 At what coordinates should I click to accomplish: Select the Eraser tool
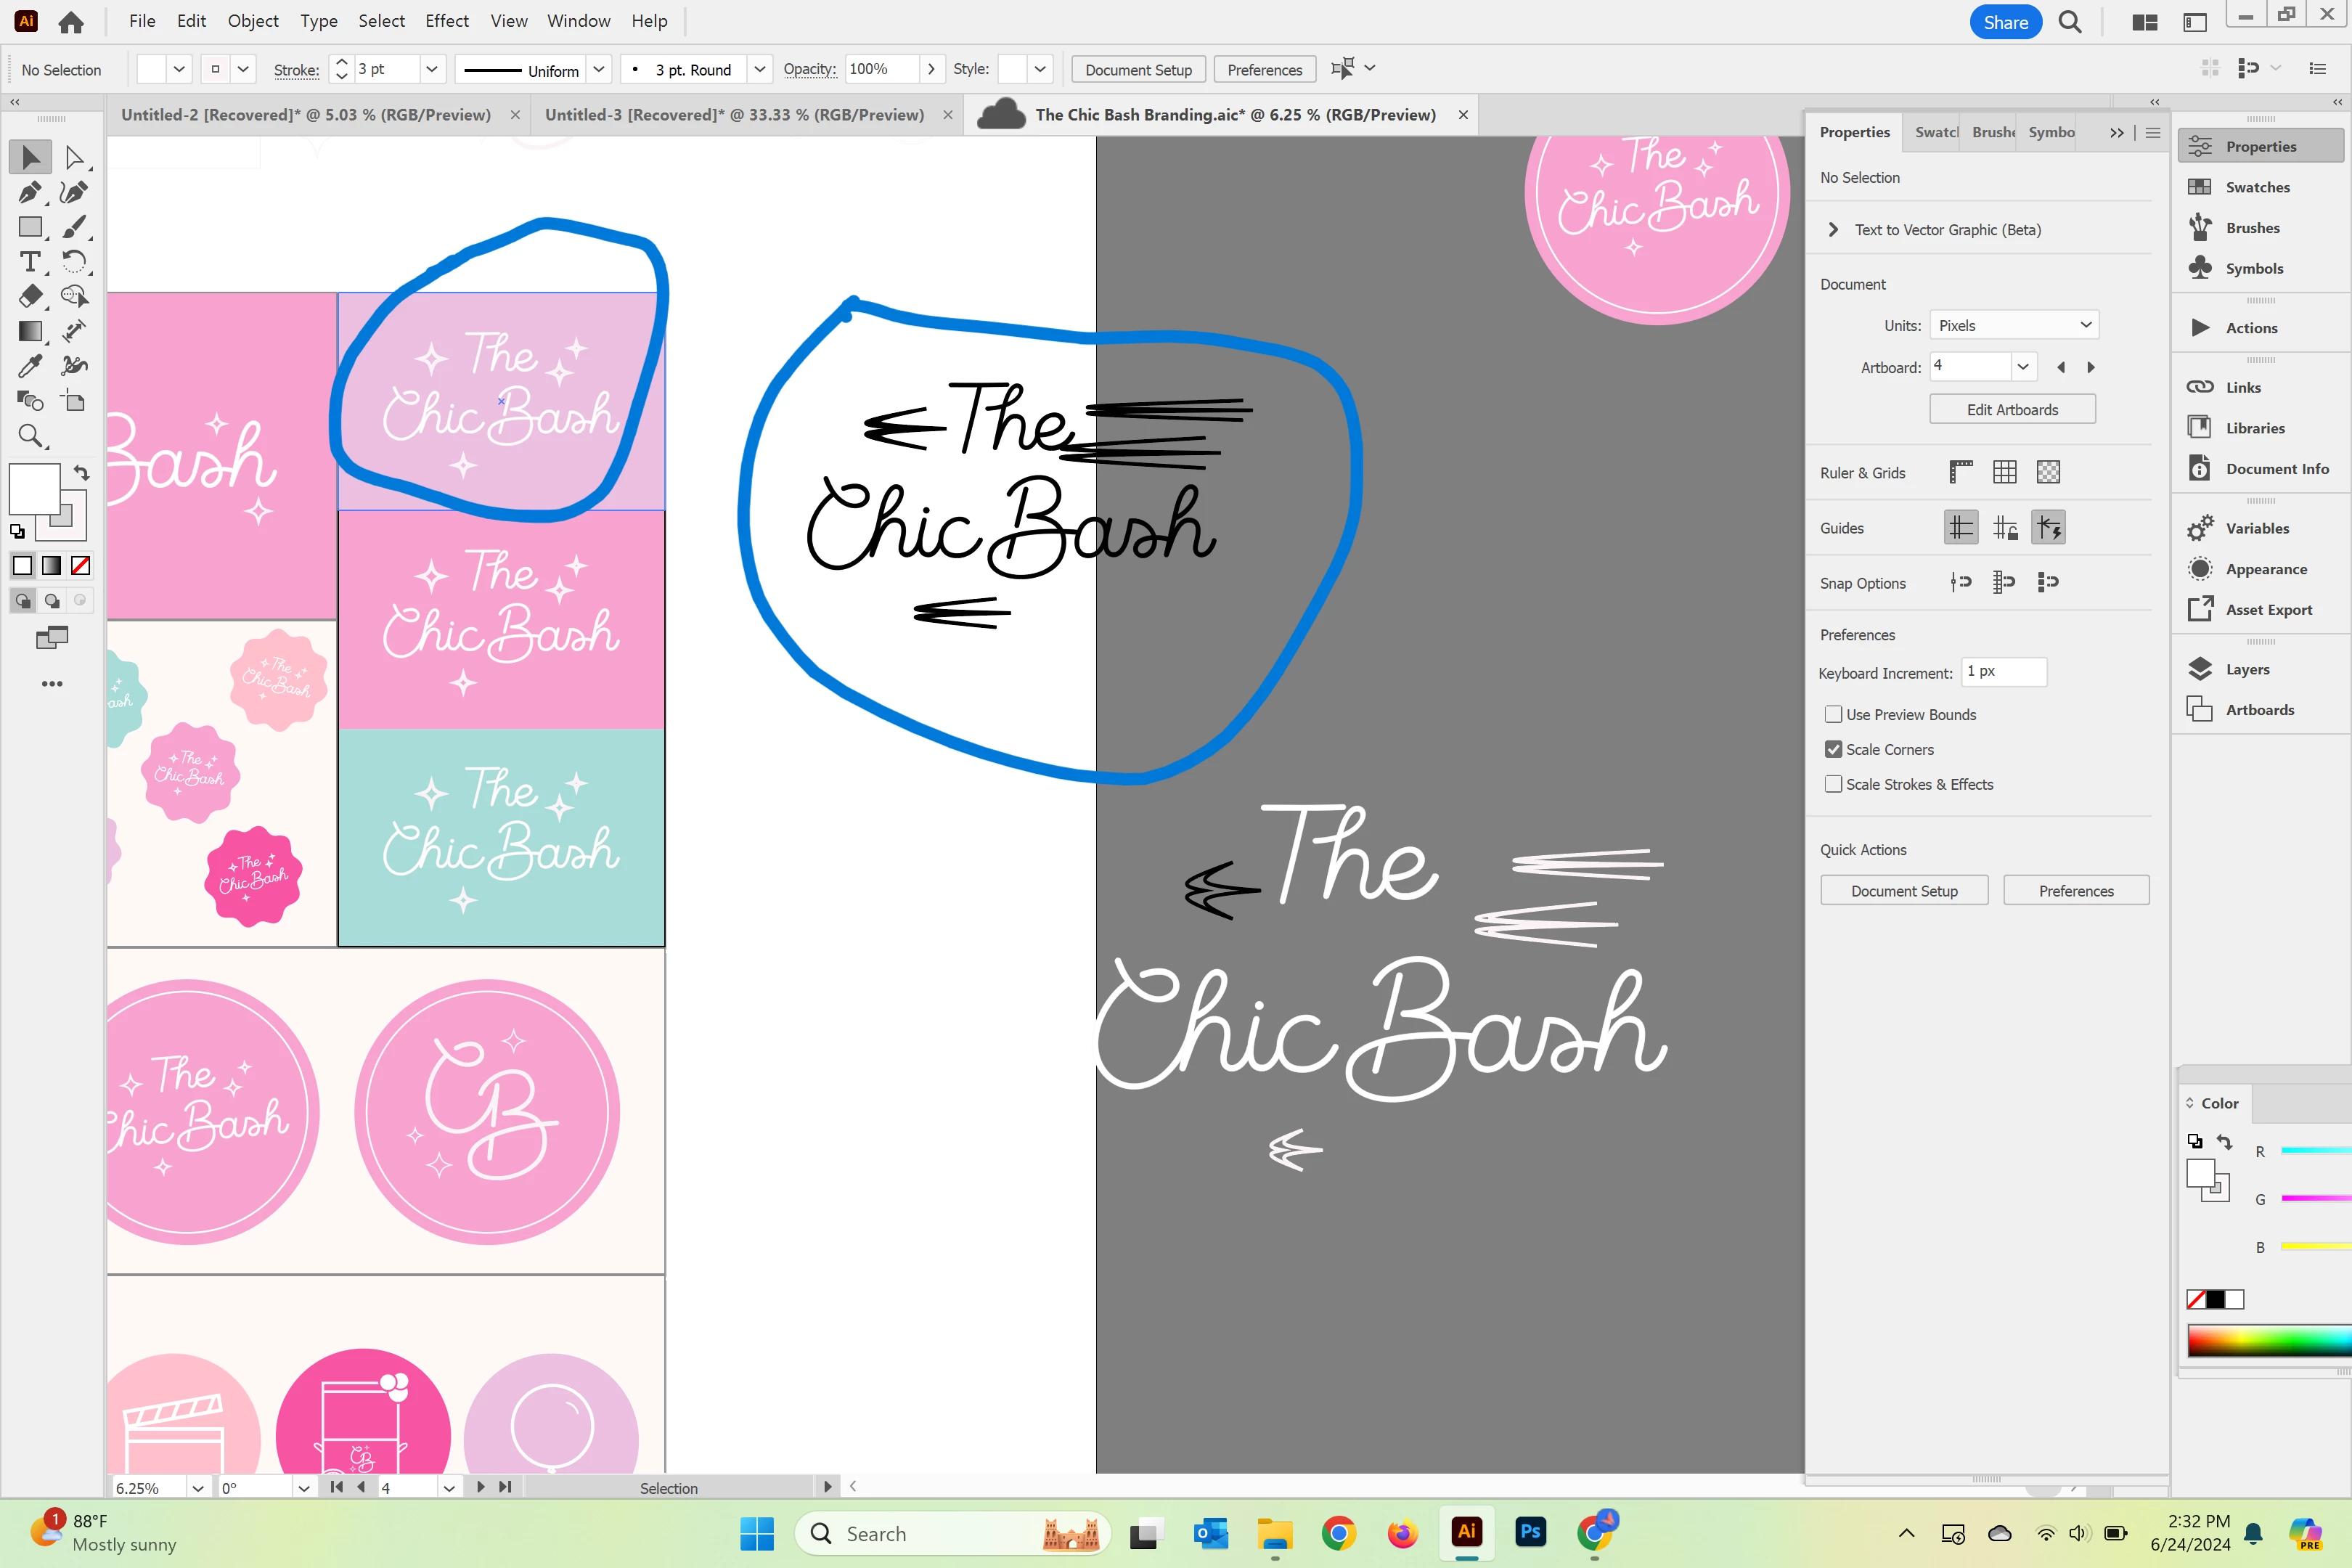[30, 296]
